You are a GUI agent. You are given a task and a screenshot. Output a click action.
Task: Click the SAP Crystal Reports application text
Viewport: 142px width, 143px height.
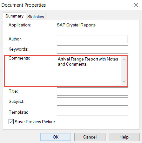coord(76,25)
